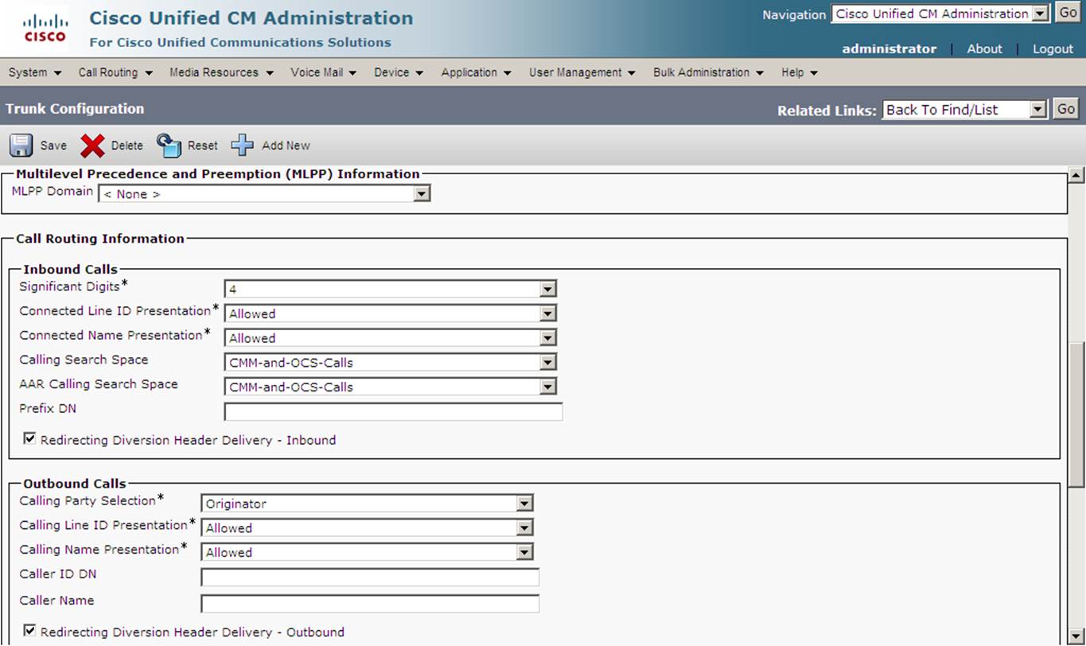Click the Caller Name input field
Screen dimensions: 1086x646
[370, 604]
